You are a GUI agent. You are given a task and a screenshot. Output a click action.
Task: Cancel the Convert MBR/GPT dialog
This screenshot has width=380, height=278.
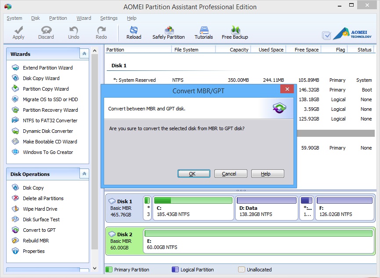pos(231,174)
